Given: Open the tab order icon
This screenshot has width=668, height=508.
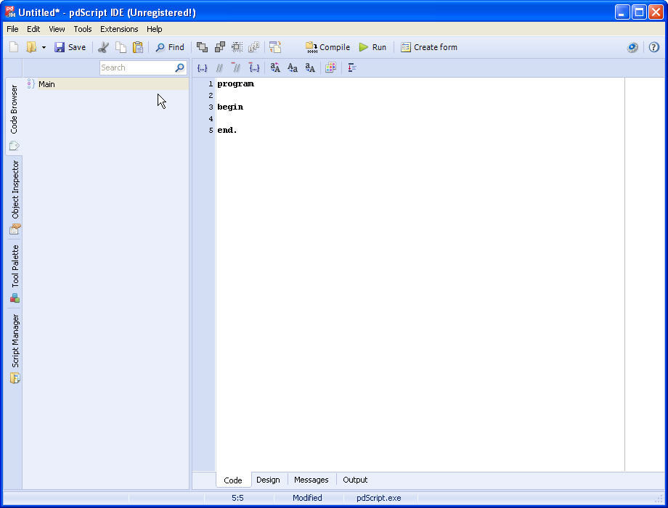Looking at the screenshot, I should 254,47.
